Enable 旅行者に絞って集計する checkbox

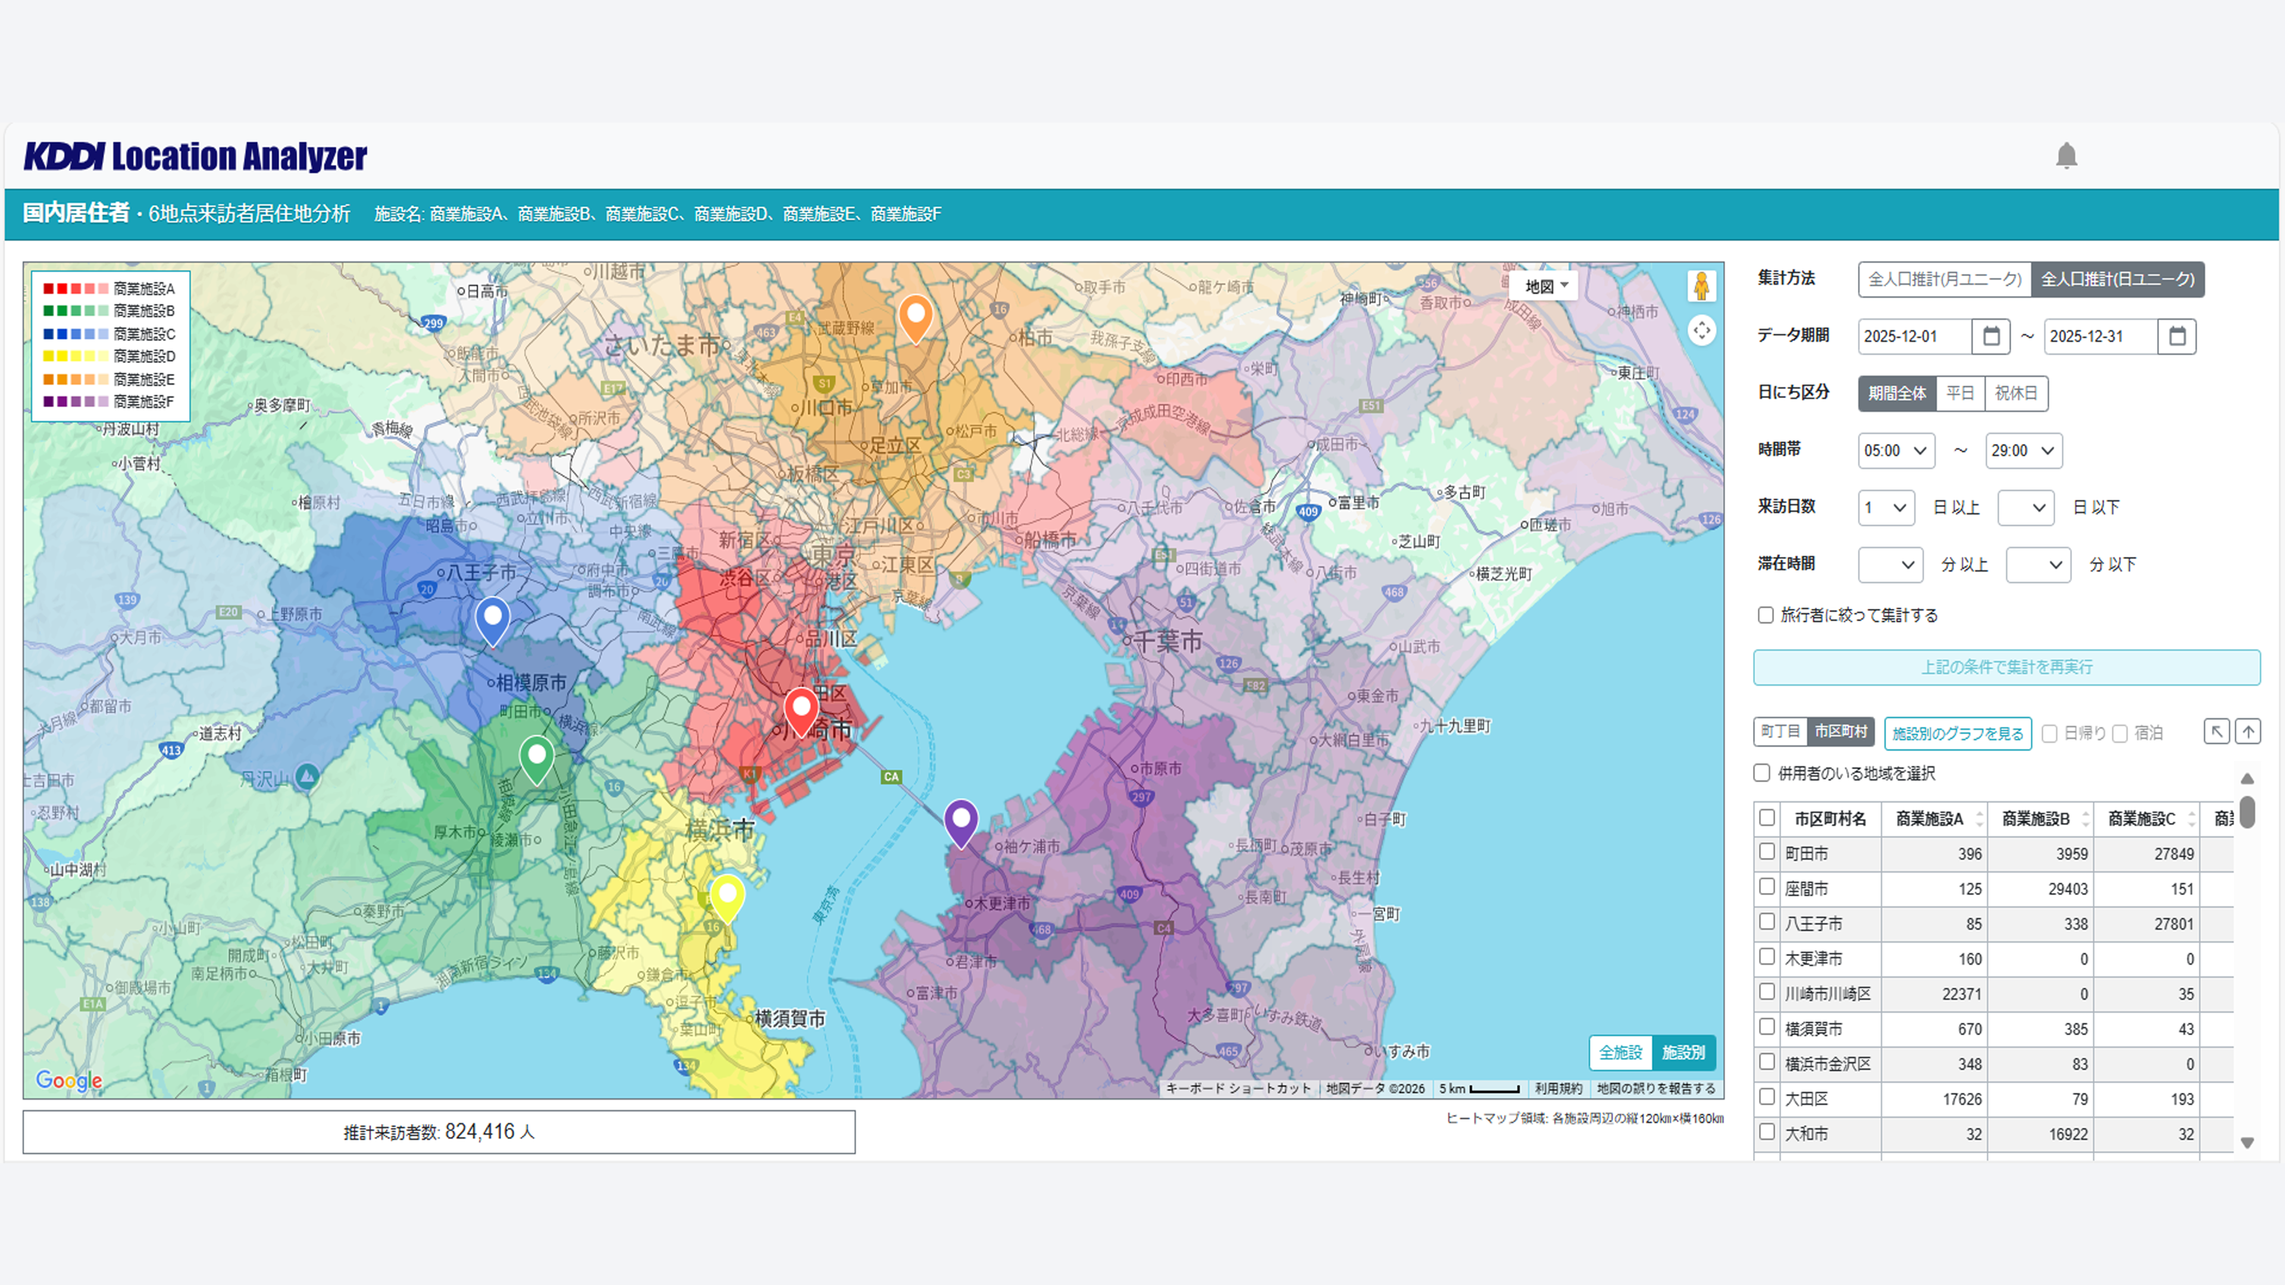coord(1765,615)
